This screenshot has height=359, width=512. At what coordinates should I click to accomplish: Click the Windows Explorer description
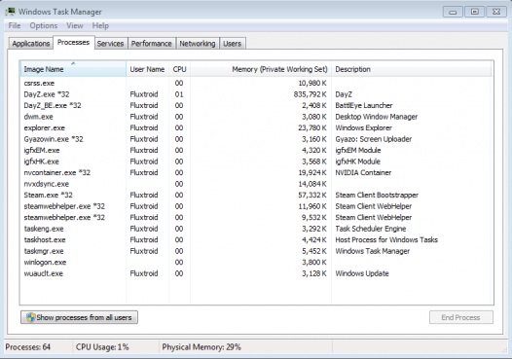pyautogui.click(x=364, y=127)
